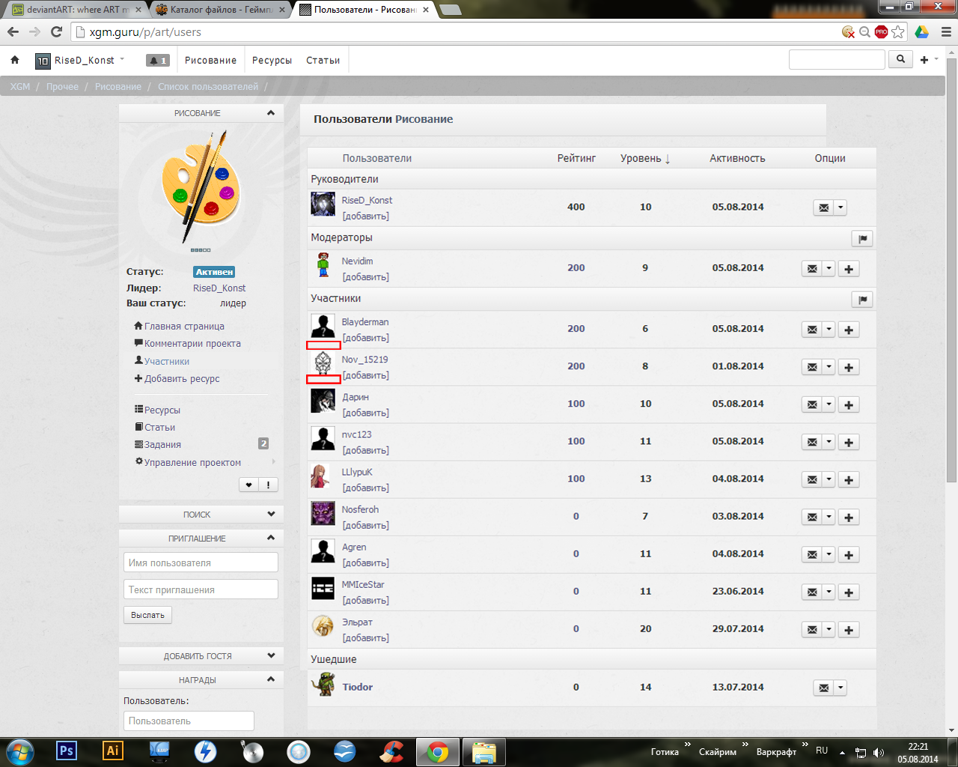Click the Дарин user avatar

point(323,401)
